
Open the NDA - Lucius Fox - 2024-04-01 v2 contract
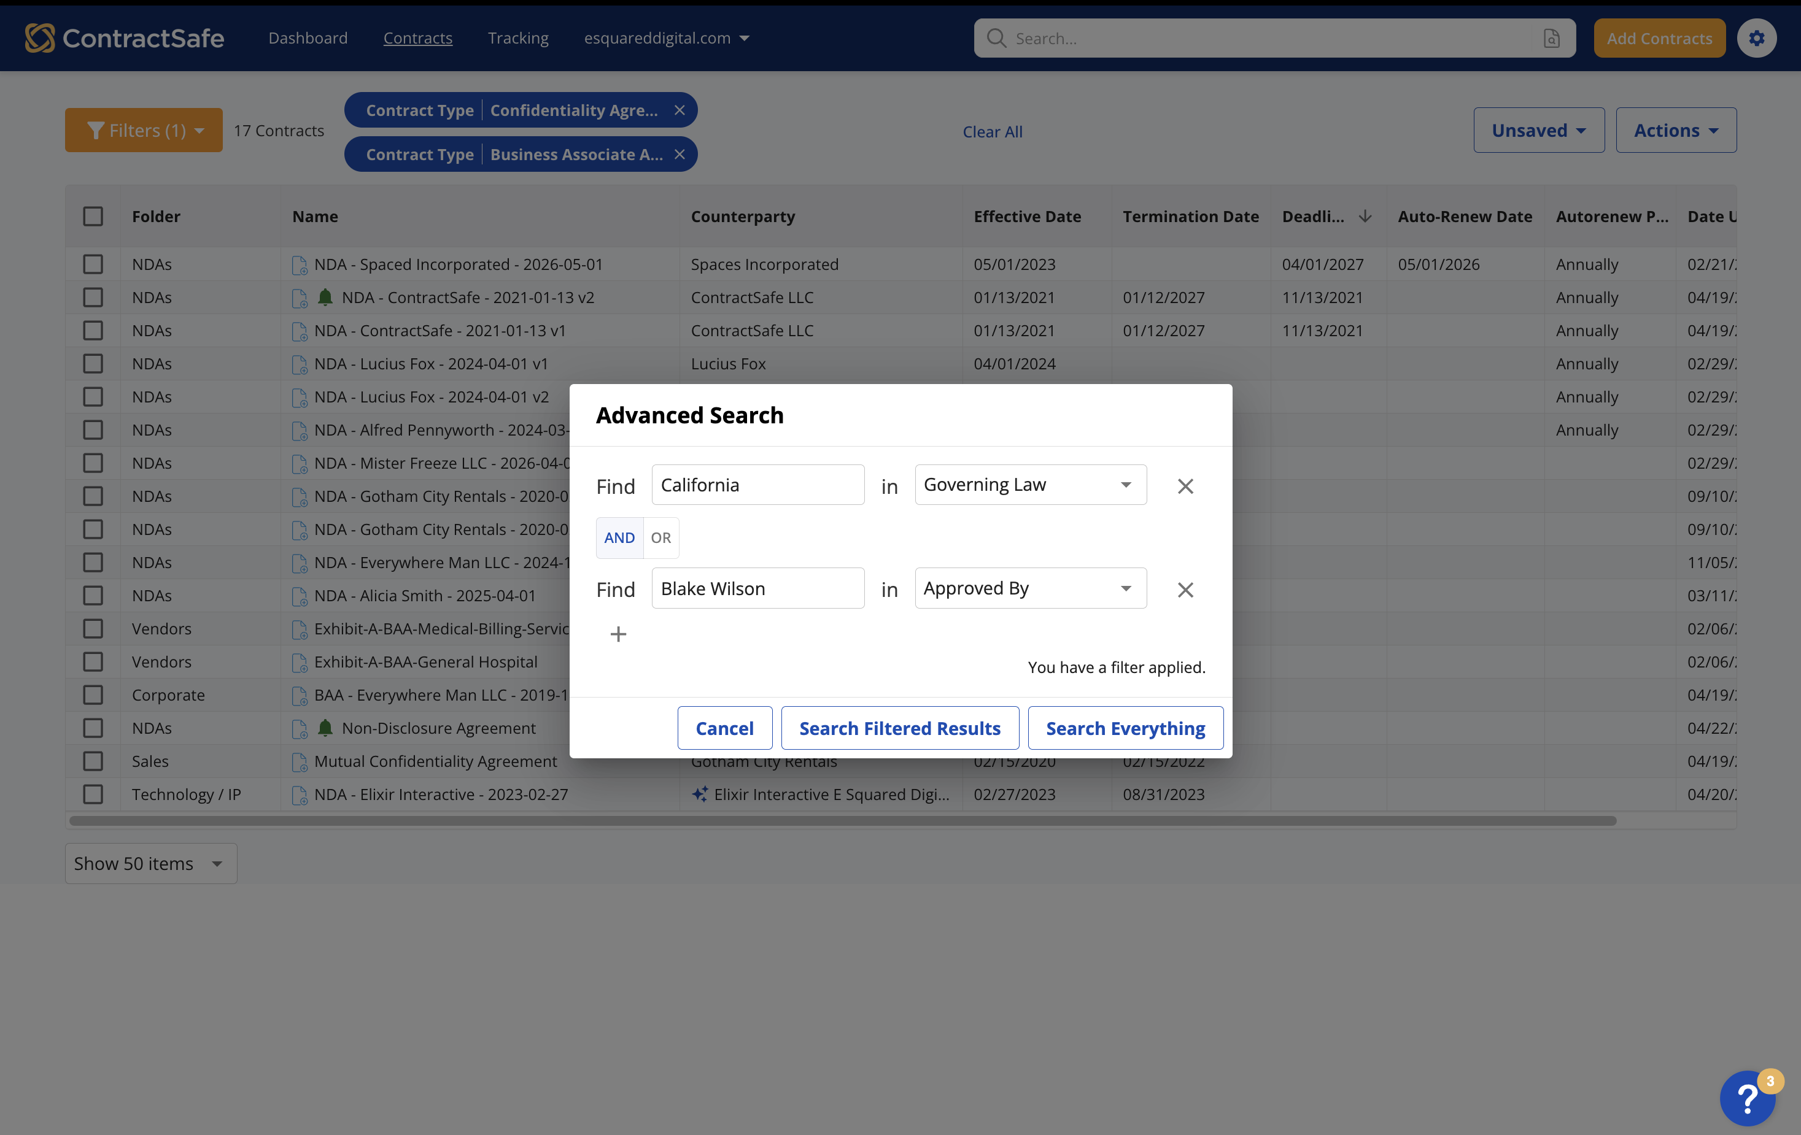point(432,396)
